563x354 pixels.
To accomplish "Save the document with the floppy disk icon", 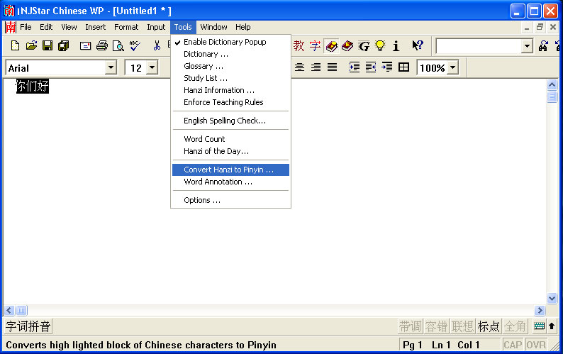I will tap(48, 45).
